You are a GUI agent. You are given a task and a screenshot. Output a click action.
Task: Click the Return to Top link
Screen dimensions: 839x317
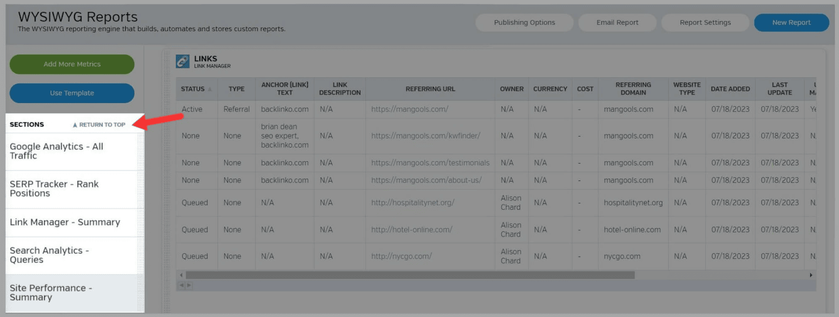coord(99,125)
